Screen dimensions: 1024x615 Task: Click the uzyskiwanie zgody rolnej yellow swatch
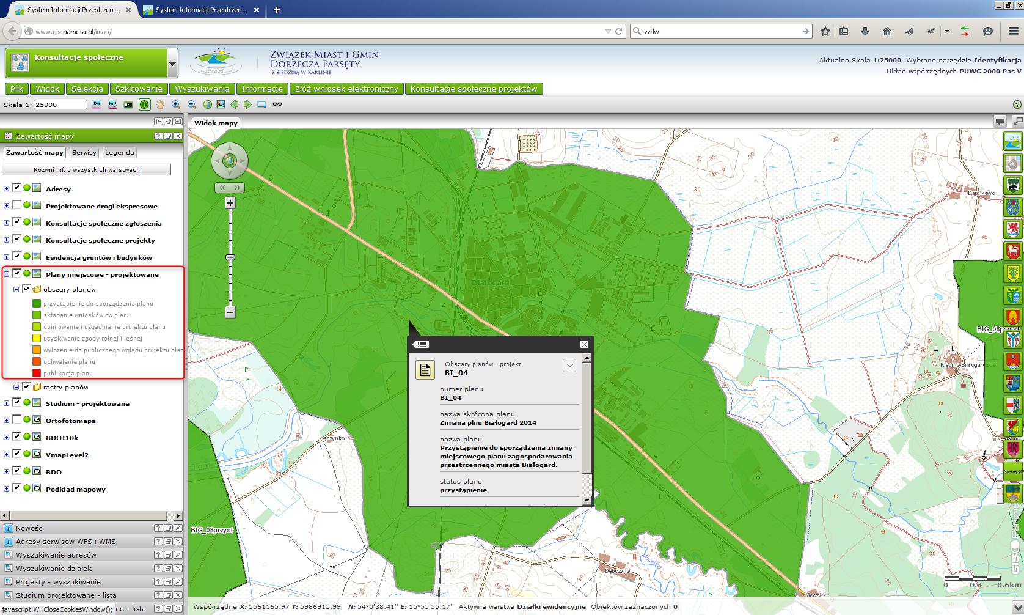click(37, 338)
